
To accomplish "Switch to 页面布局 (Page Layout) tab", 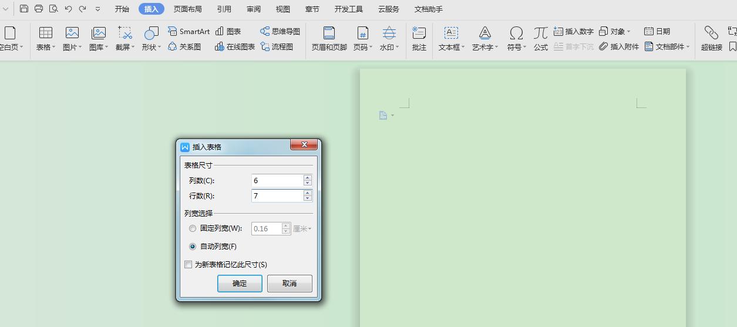I will (188, 9).
